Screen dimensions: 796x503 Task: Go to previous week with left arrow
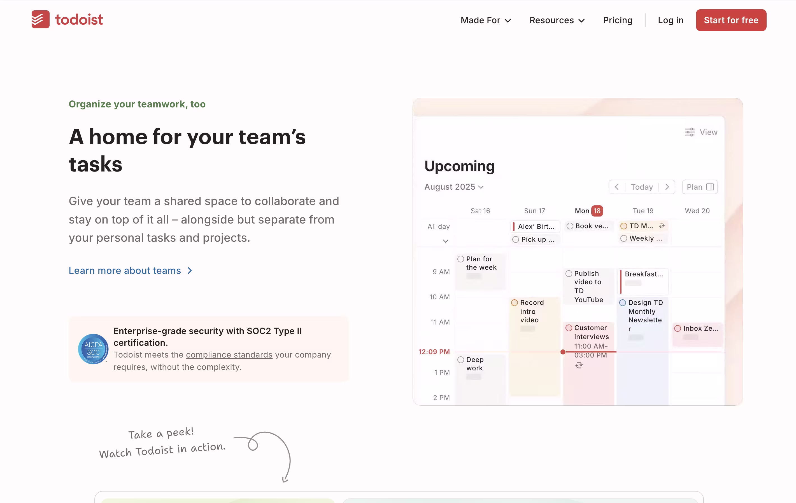[617, 187]
